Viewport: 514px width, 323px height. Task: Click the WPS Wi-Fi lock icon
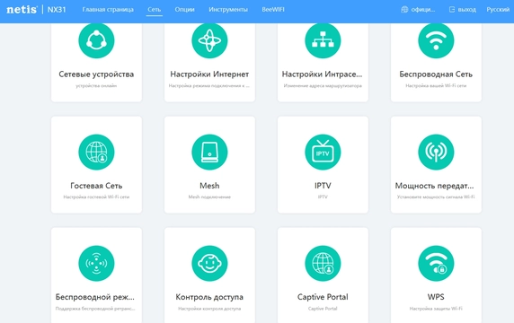(x=436, y=264)
